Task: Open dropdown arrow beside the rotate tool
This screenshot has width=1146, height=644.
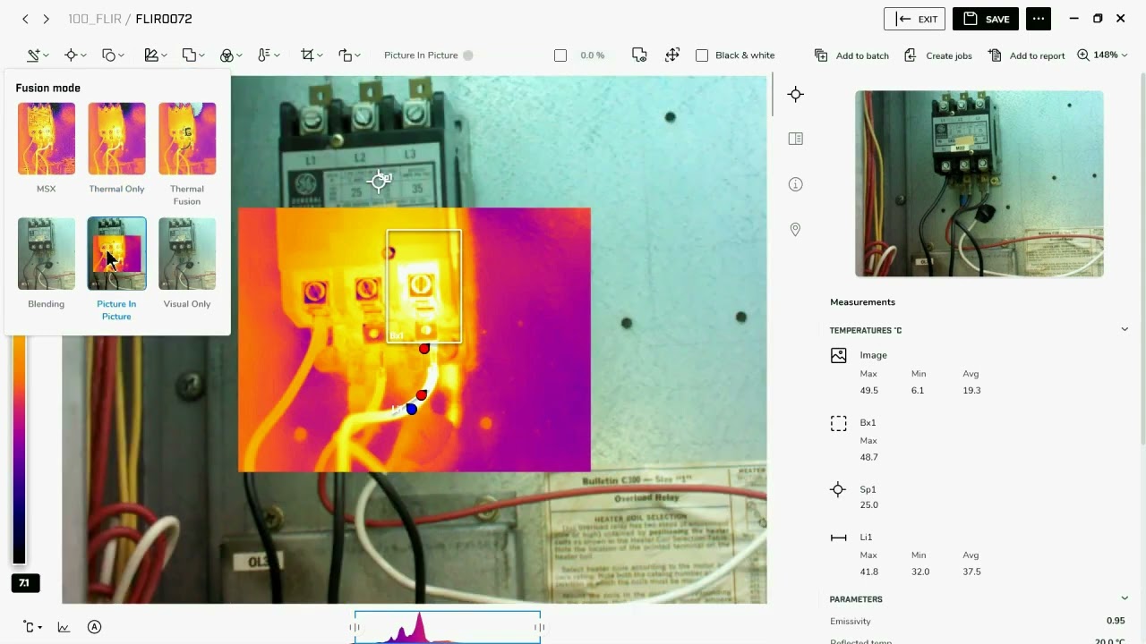Action: tap(358, 55)
